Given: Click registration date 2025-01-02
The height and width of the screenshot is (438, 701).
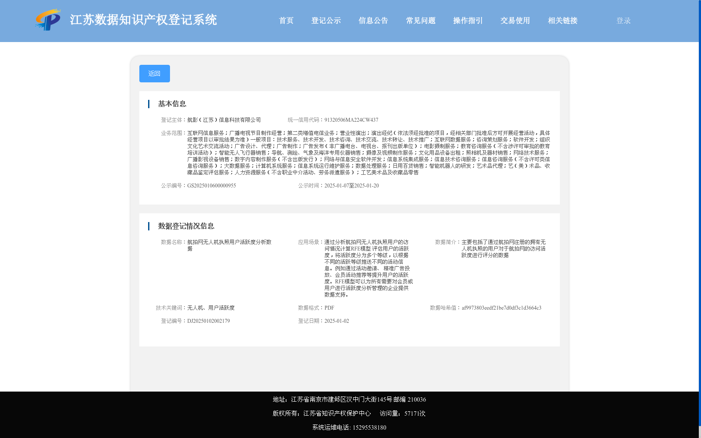Looking at the screenshot, I should [x=337, y=321].
